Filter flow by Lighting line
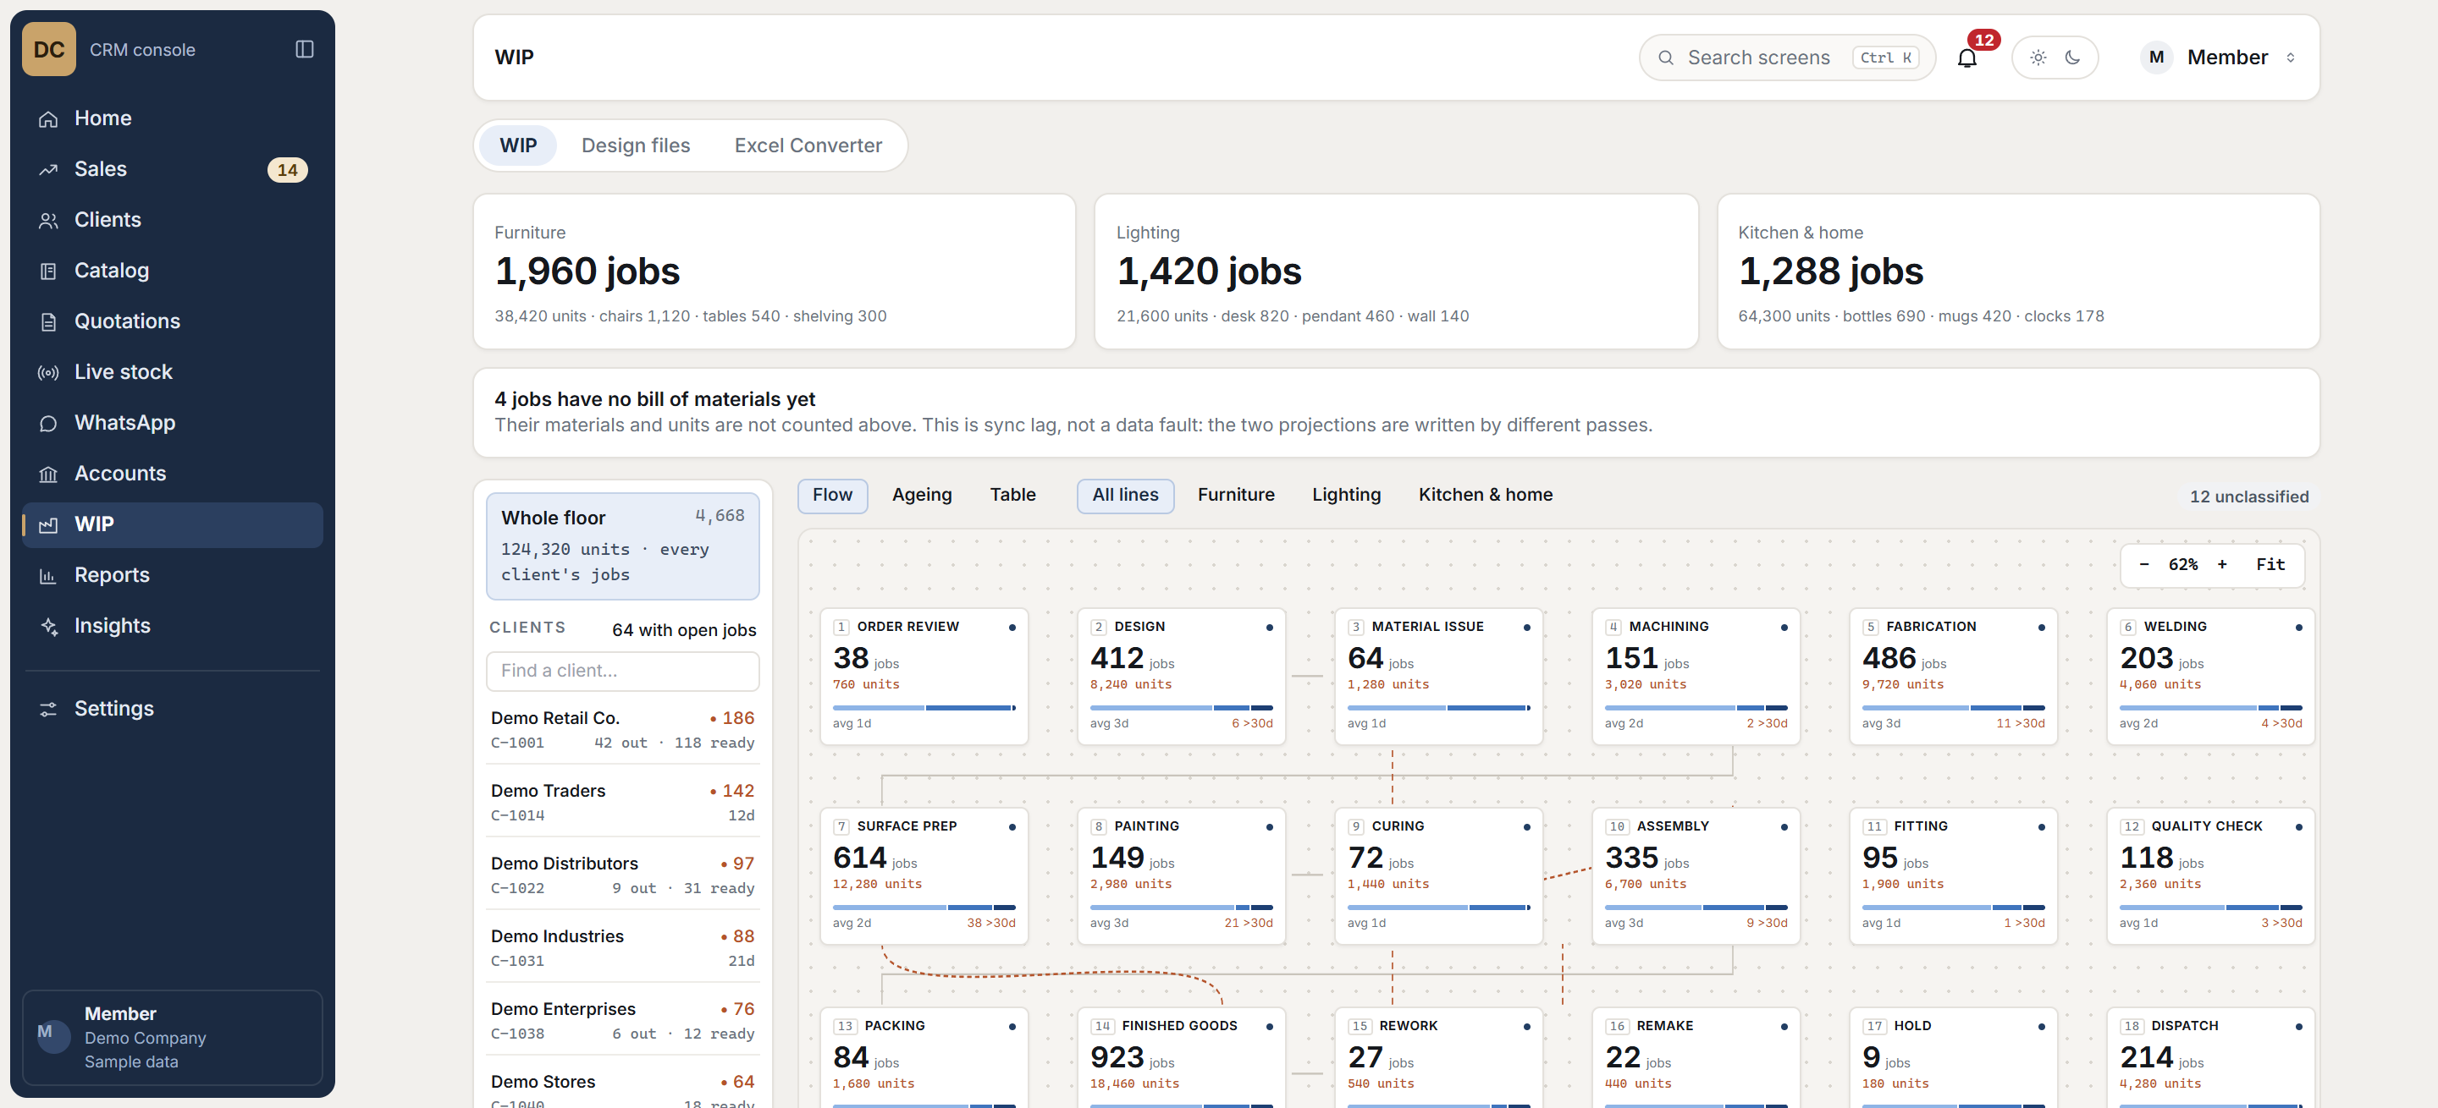The image size is (2438, 1108). point(1346,496)
